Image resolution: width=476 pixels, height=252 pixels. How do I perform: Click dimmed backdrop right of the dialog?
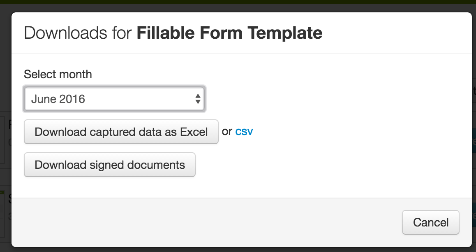pyautogui.click(x=474, y=165)
